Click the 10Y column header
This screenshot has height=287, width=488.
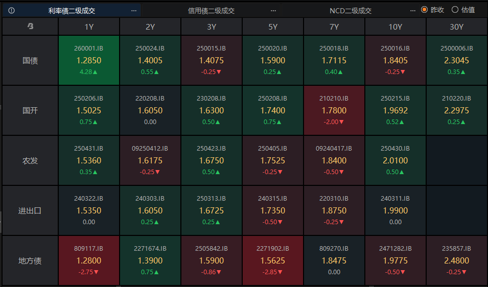[395, 27]
